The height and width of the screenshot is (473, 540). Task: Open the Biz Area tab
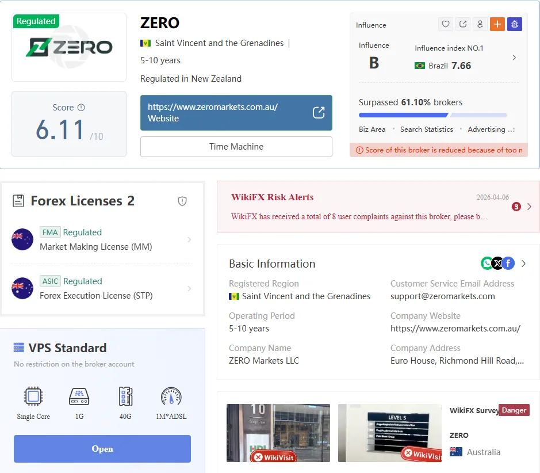click(x=372, y=129)
